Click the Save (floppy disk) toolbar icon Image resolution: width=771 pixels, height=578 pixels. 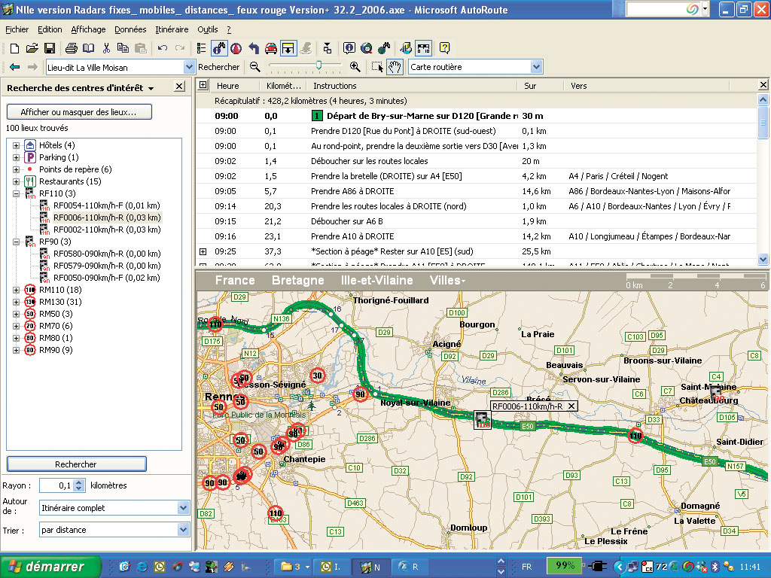point(49,48)
